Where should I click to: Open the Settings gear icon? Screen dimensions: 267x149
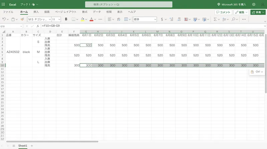coord(254,4)
